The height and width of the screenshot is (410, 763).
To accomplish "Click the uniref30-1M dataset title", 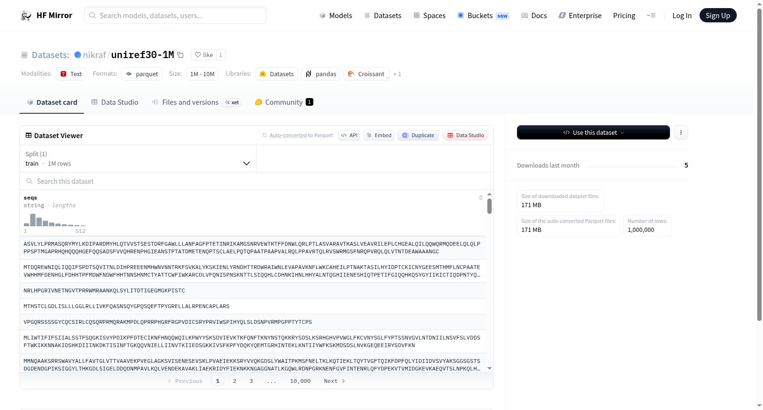I will coord(143,55).
